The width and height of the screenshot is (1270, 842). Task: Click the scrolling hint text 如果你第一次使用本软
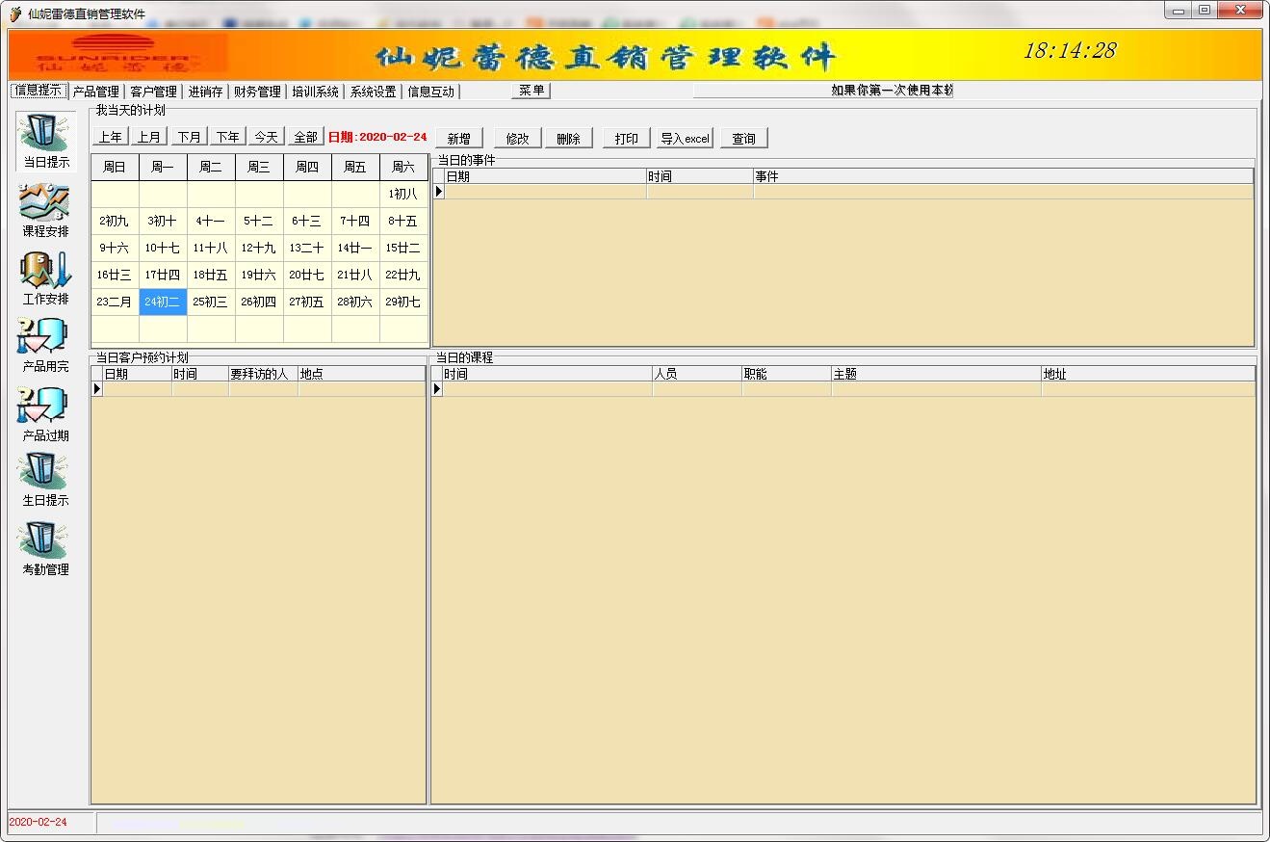[892, 91]
